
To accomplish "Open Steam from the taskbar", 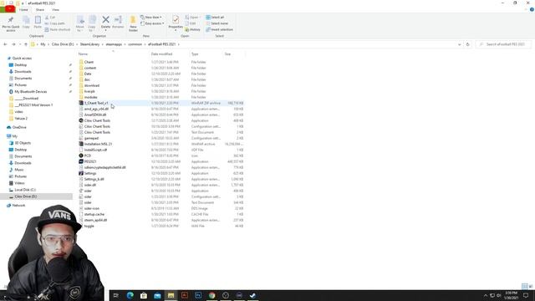I will [252, 295].
